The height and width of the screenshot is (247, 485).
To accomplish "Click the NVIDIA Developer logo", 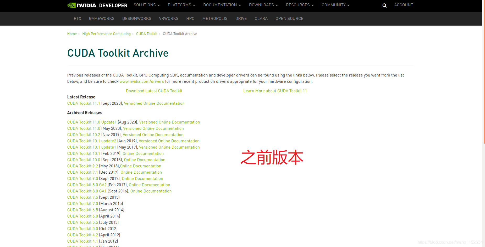I will 97,5.
